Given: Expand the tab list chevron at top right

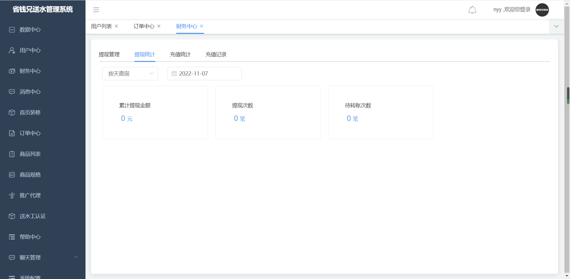Looking at the screenshot, I should coord(556,26).
